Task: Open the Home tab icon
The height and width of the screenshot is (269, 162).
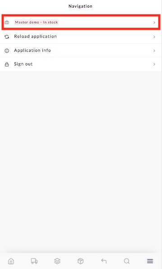Action: (11, 261)
